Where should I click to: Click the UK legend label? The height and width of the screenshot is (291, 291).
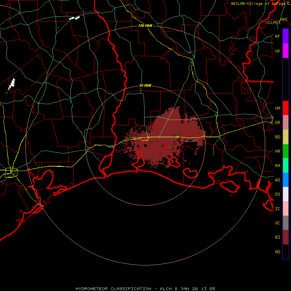coord(277,51)
